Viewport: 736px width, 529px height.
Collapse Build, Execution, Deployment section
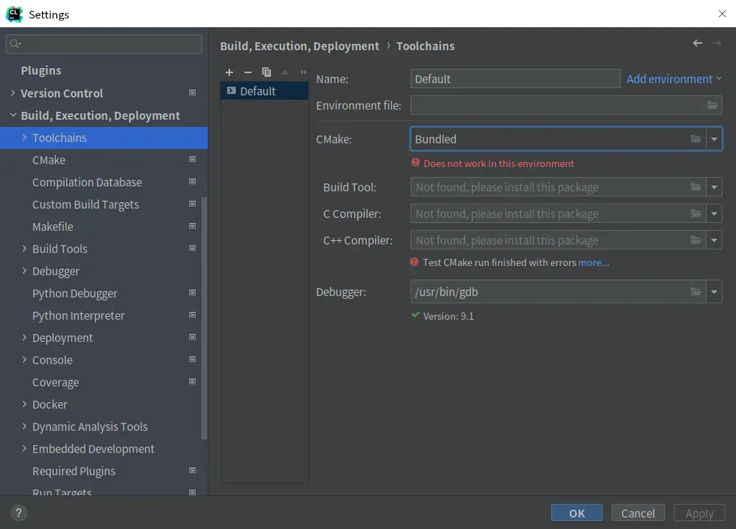pos(13,115)
